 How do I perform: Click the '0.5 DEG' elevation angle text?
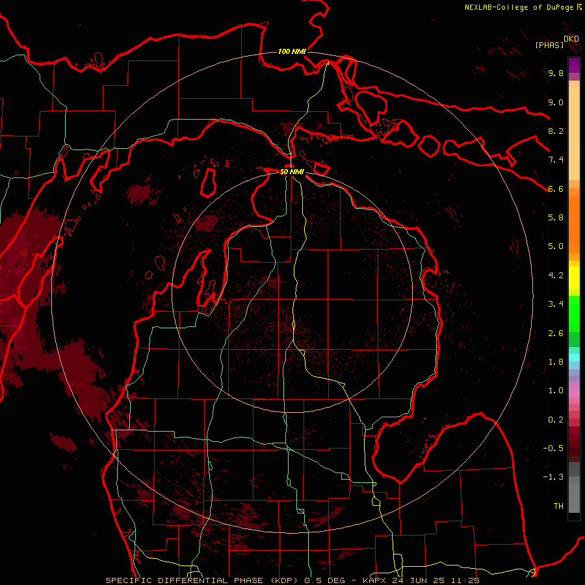pyautogui.click(x=325, y=580)
